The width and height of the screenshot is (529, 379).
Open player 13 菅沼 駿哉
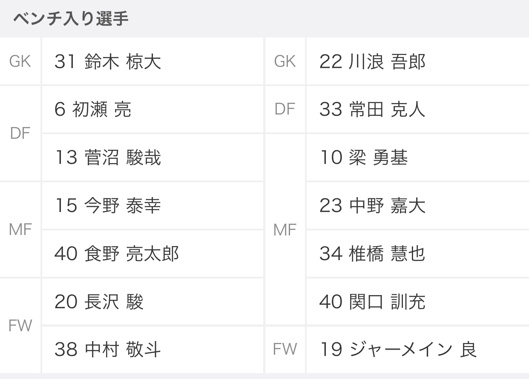[108, 158]
